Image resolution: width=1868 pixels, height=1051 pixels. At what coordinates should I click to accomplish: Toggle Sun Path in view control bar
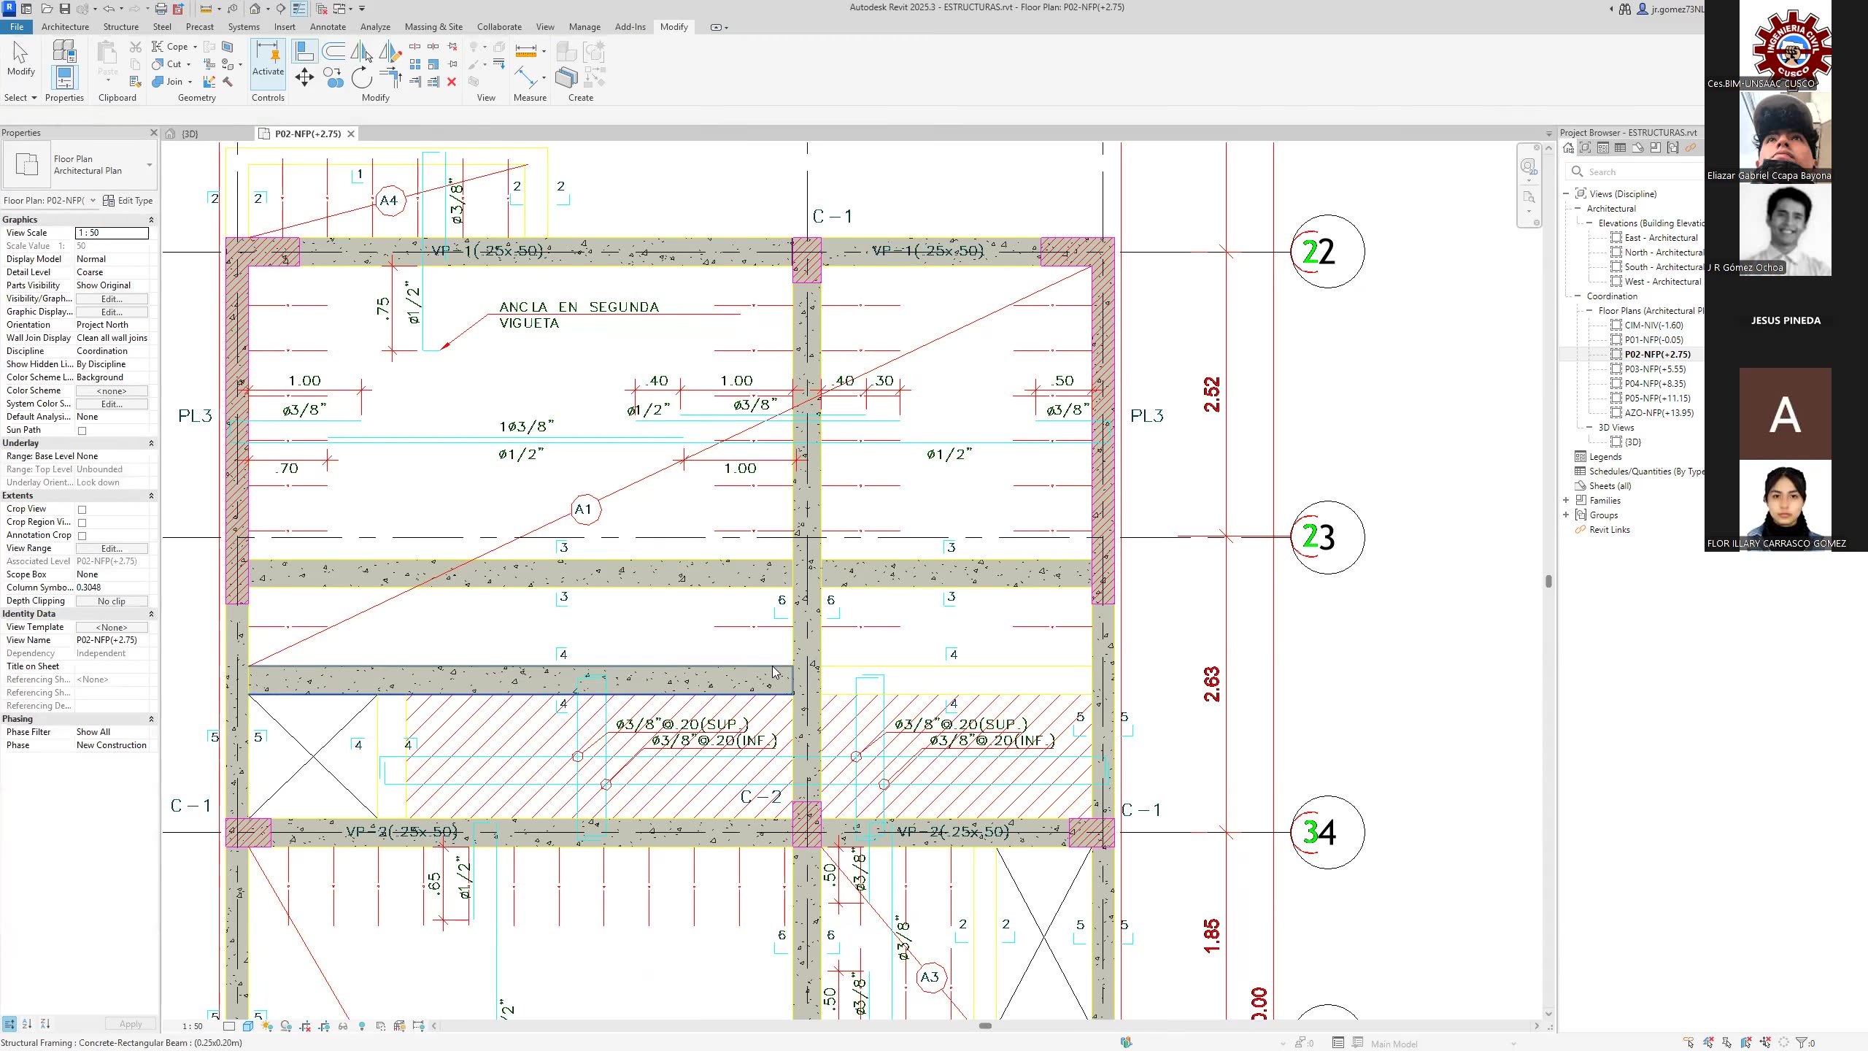point(267,1026)
